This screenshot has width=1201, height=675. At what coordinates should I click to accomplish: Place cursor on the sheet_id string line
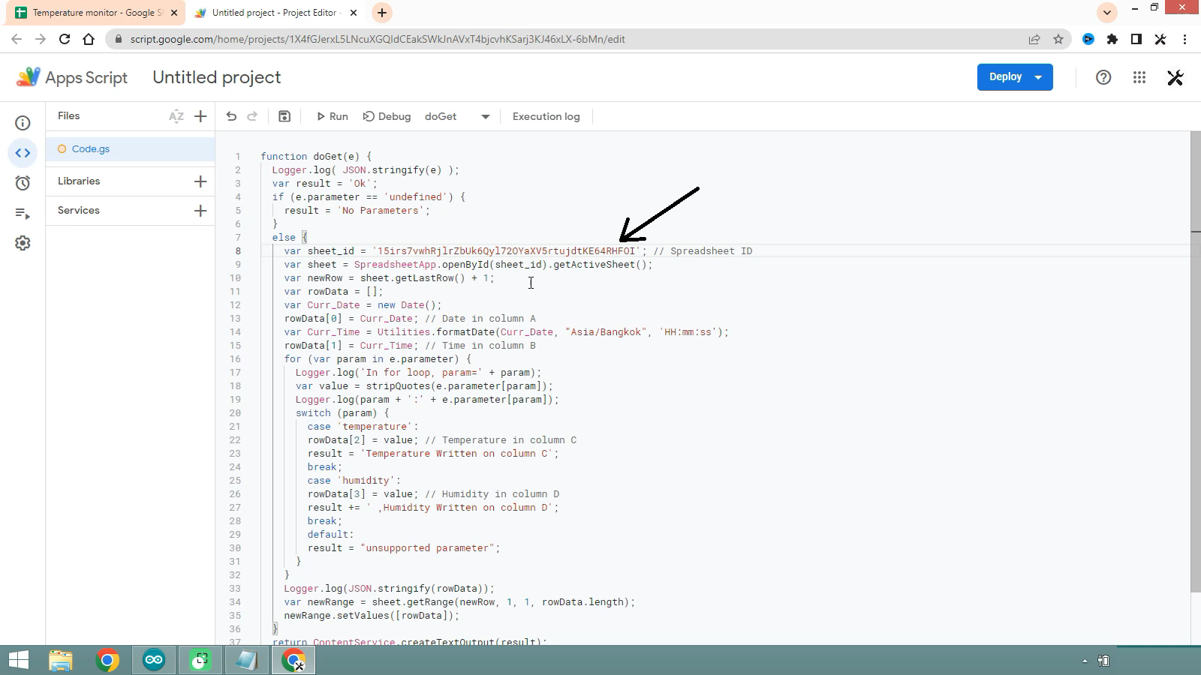[518, 251]
